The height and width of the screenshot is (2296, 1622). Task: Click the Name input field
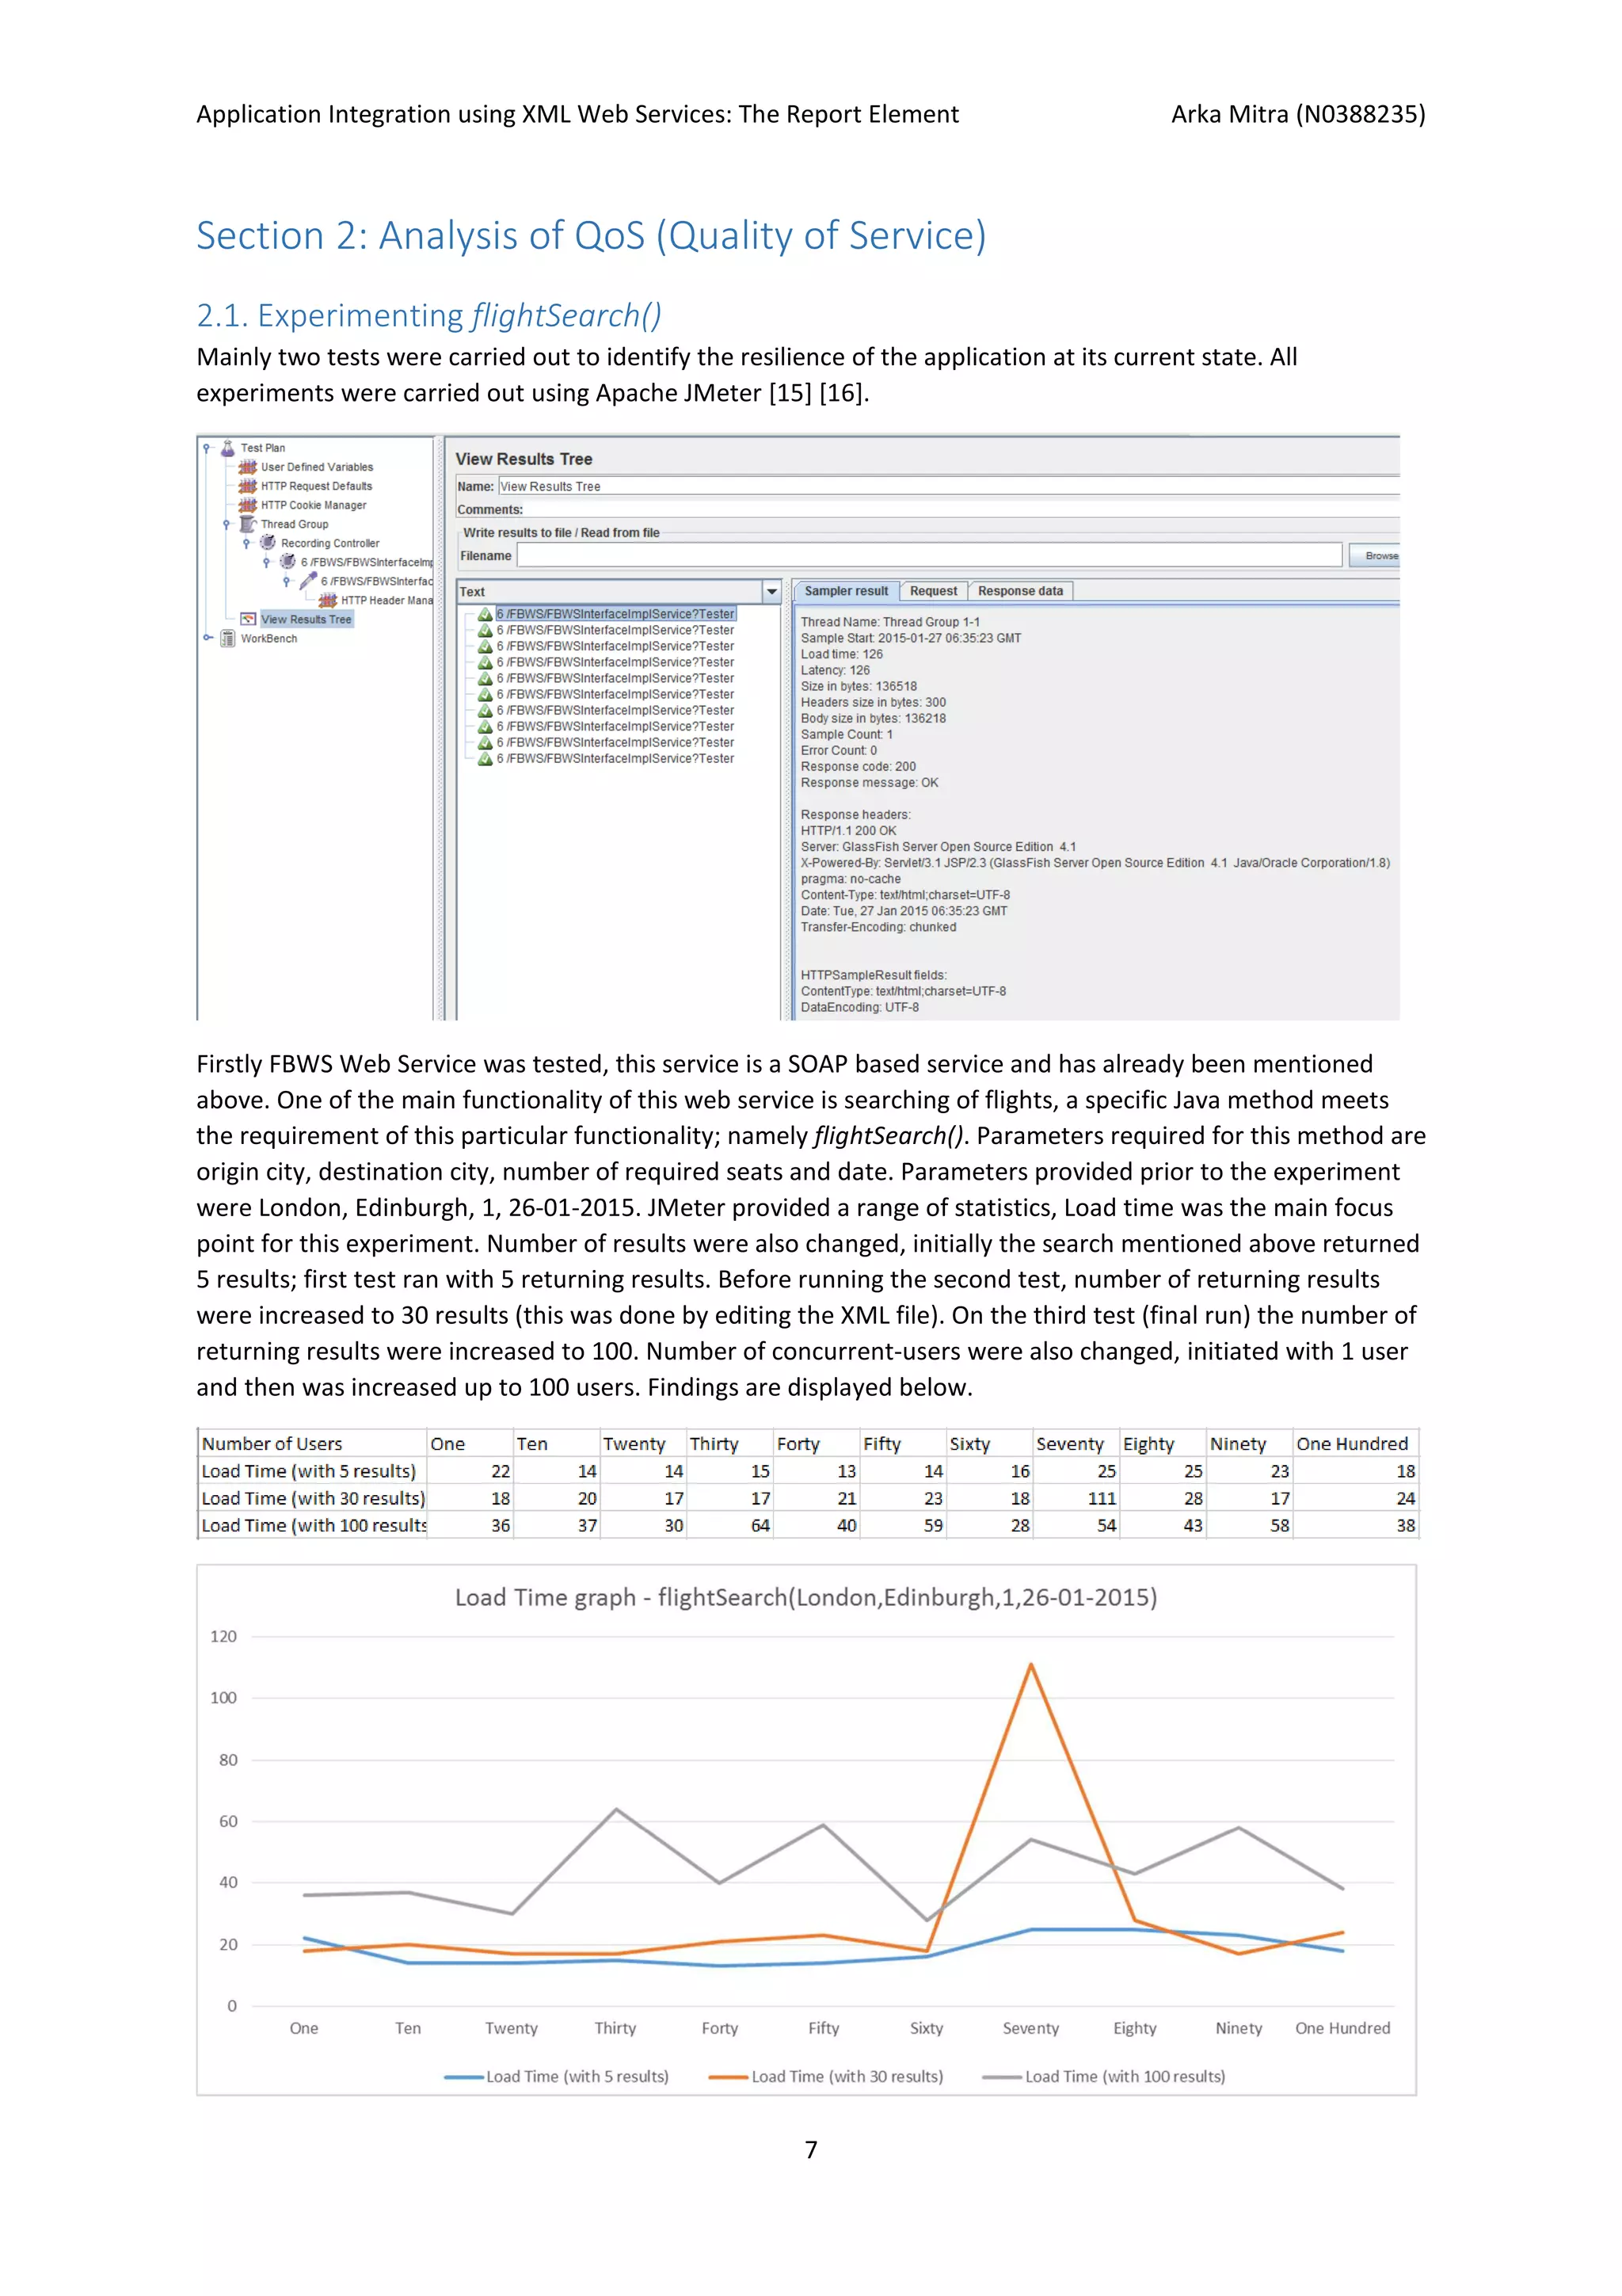tap(949, 486)
